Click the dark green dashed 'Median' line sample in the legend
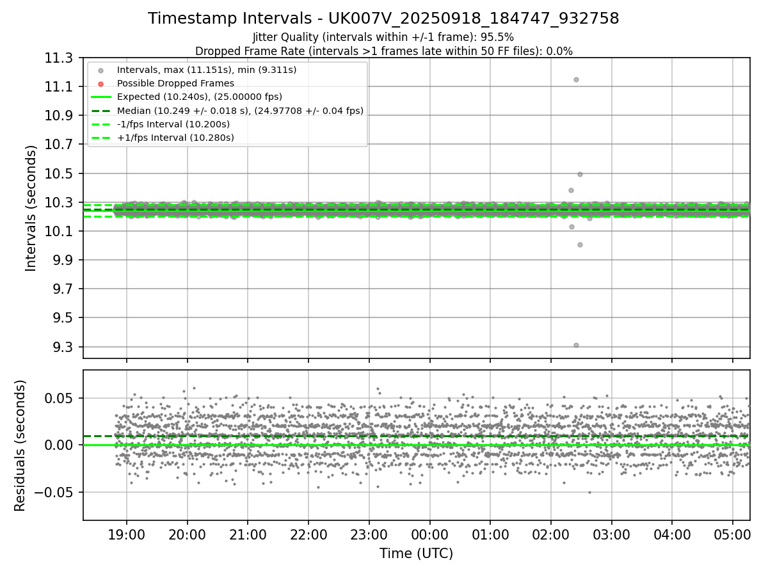The image size is (768, 576). pos(100,111)
